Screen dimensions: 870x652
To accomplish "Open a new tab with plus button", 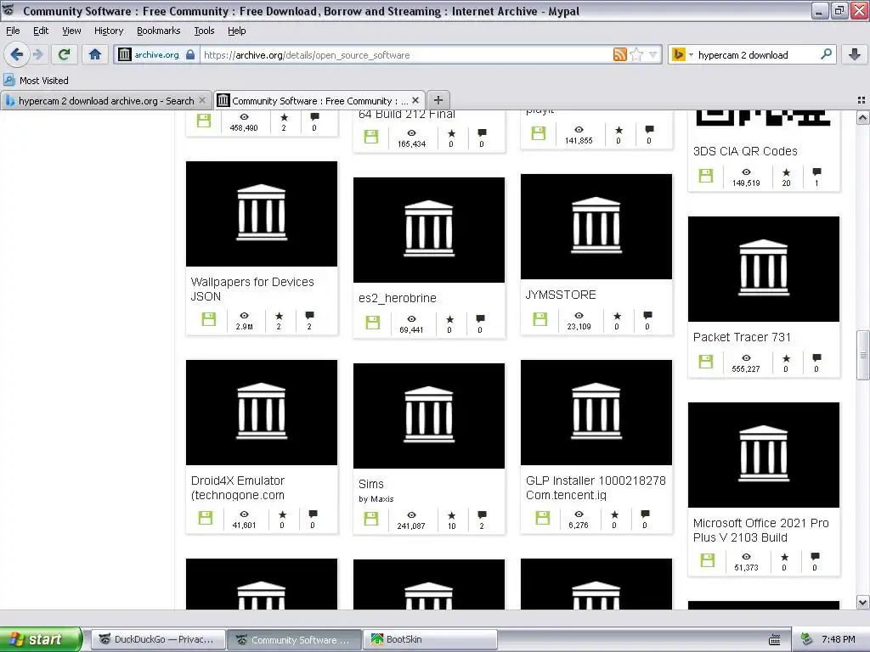I will pyautogui.click(x=438, y=100).
